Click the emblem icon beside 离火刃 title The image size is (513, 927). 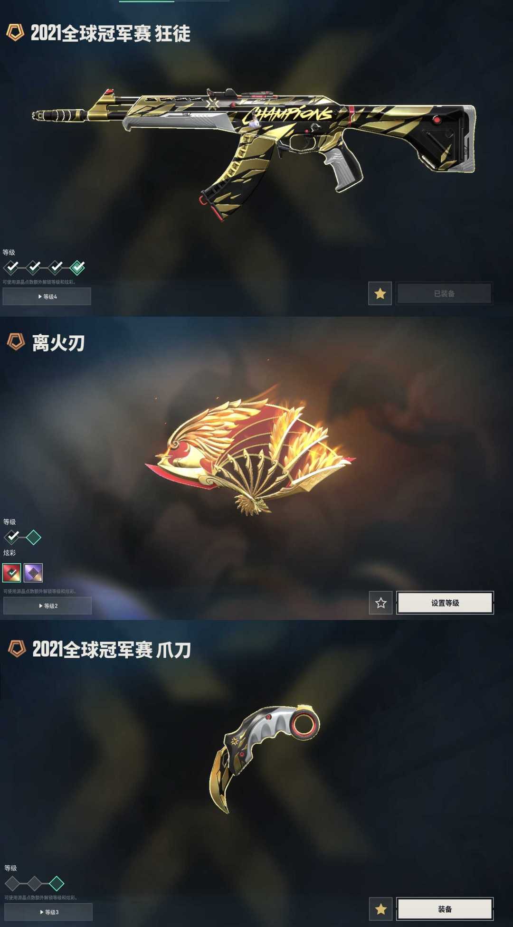16,342
